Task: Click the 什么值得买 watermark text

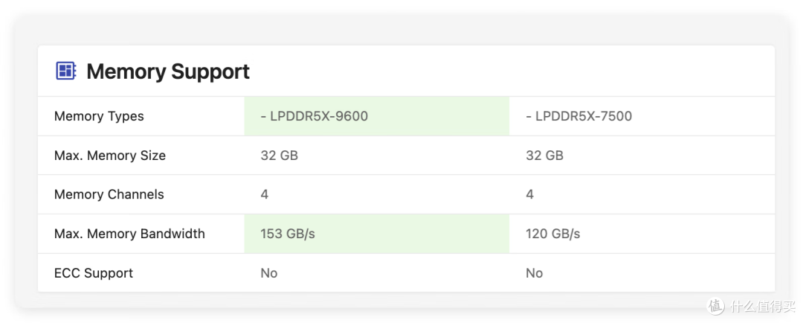Action: [763, 307]
